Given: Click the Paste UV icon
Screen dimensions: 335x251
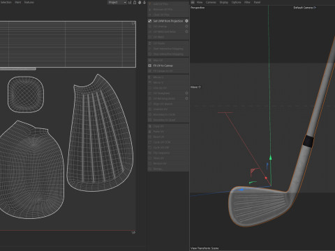Looking at the screenshot, I should (x=150, y=131).
